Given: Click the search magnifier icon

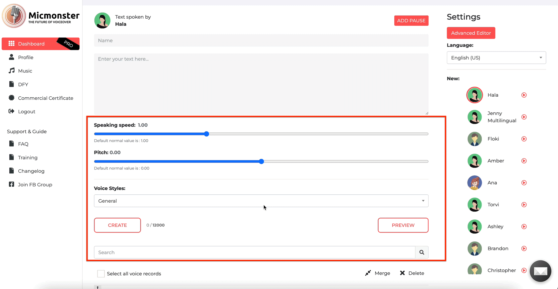Looking at the screenshot, I should (x=422, y=252).
